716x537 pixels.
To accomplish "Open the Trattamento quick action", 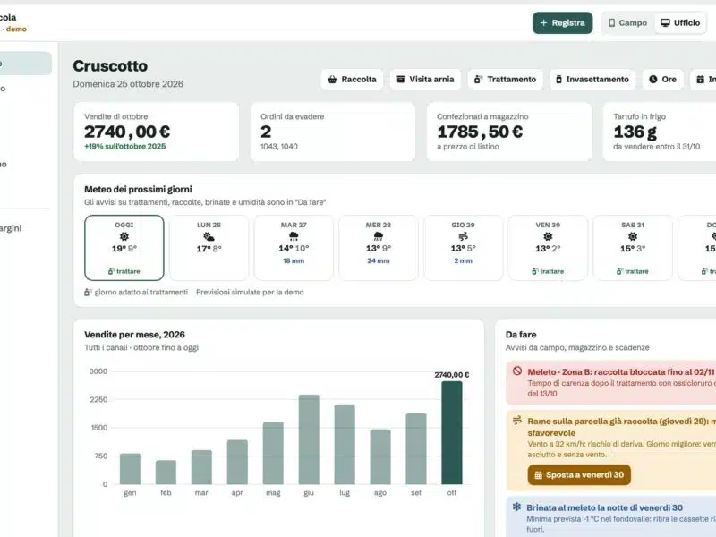I will 505,80.
